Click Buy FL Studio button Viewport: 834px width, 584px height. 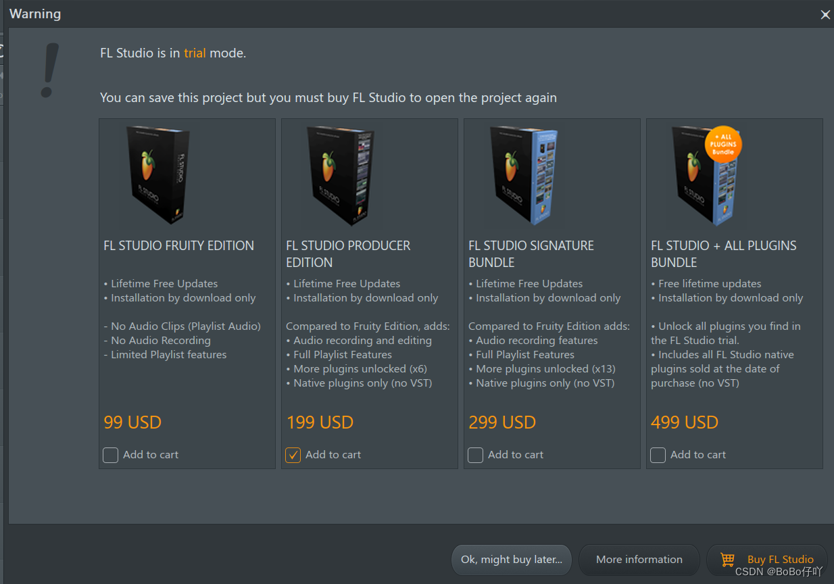(767, 560)
